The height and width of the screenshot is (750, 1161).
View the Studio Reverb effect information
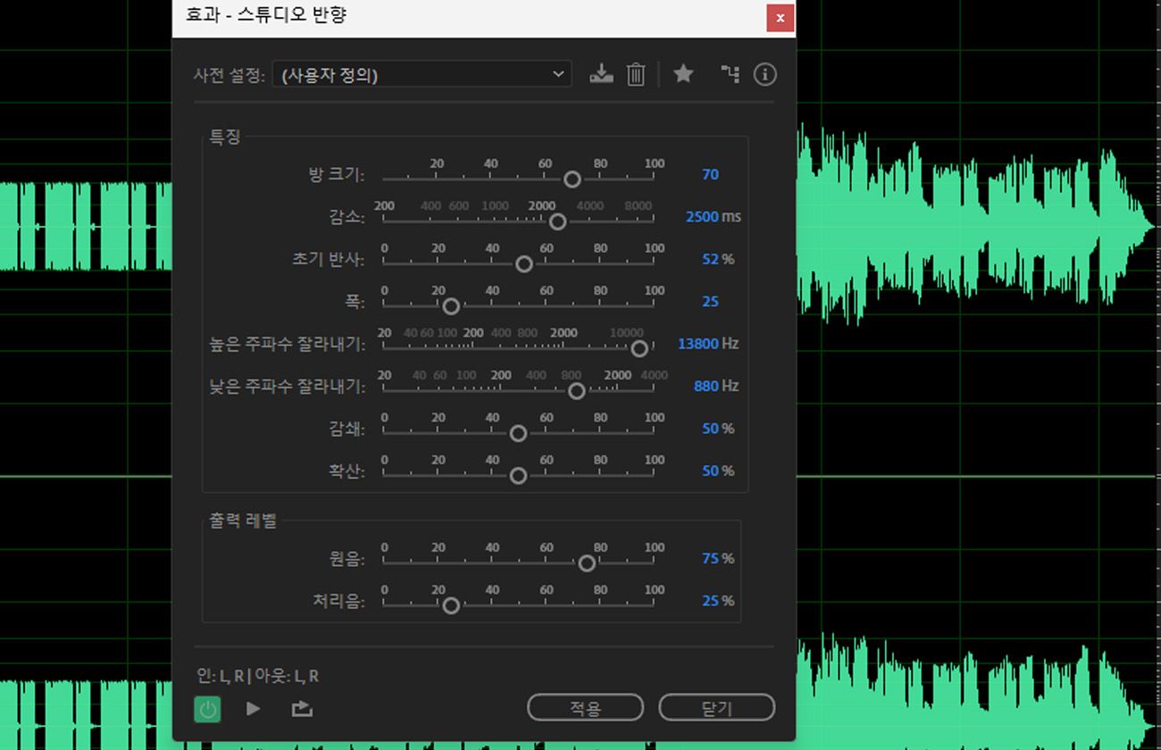764,74
